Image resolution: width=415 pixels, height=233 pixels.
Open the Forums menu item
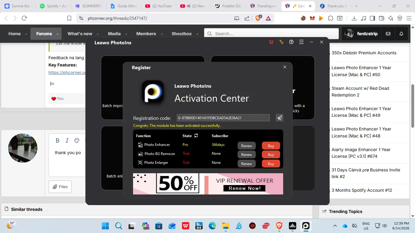[44, 34]
